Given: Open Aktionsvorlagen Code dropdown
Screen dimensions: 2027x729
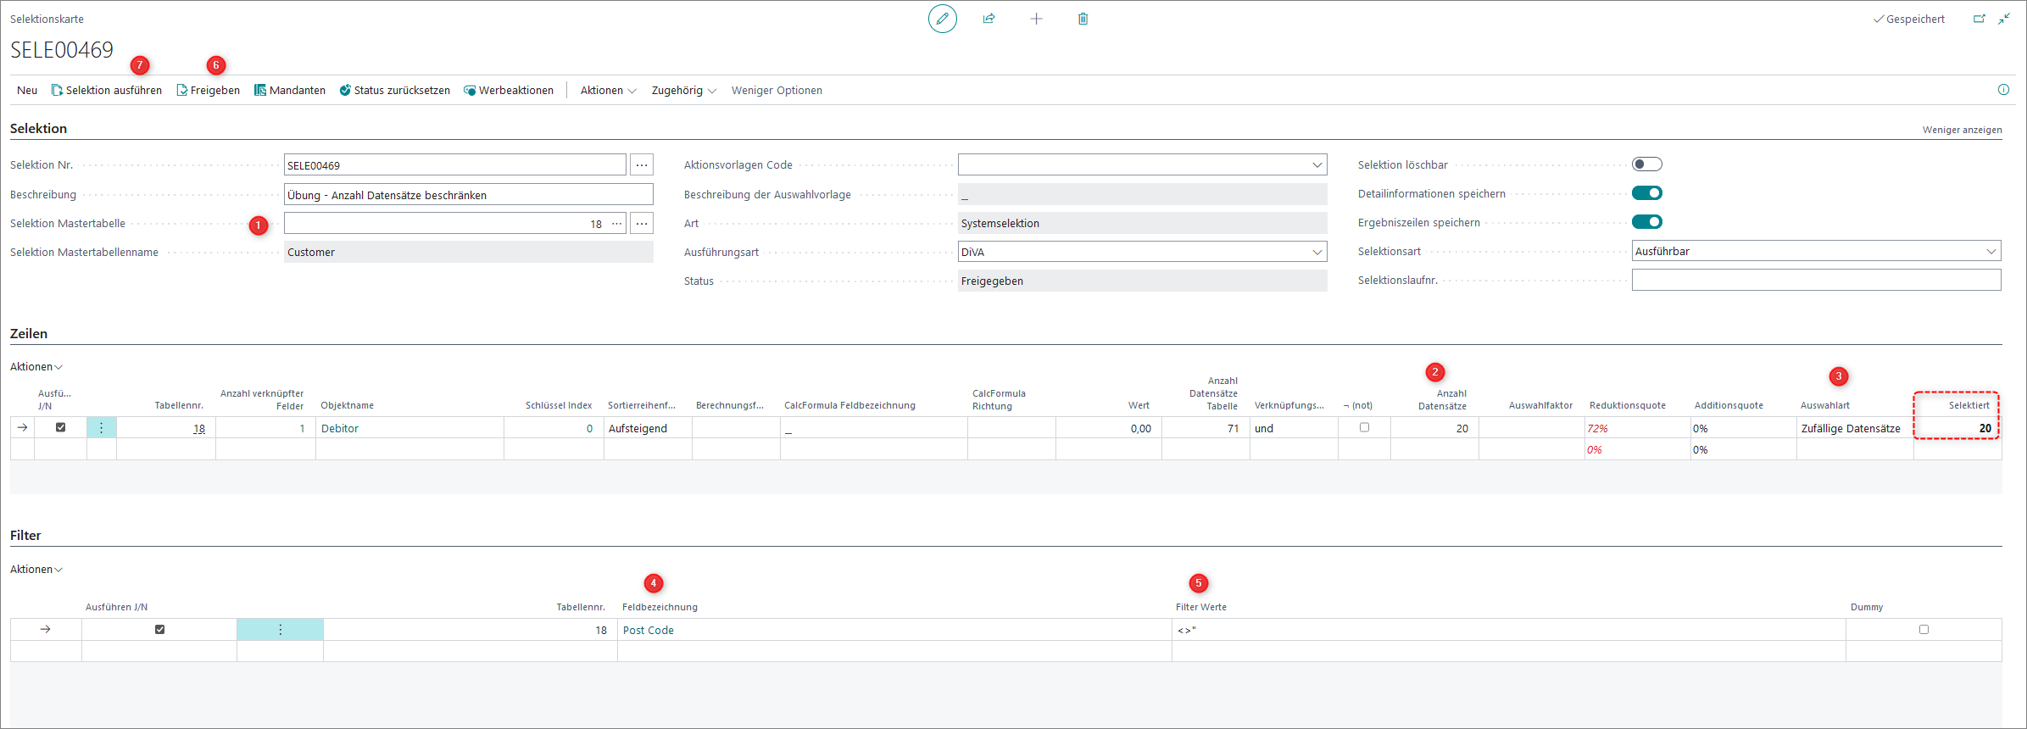Looking at the screenshot, I should (1317, 165).
